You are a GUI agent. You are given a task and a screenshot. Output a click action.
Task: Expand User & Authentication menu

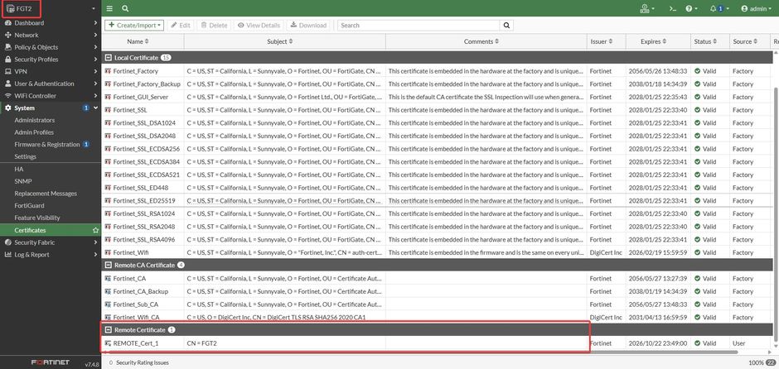click(x=51, y=84)
